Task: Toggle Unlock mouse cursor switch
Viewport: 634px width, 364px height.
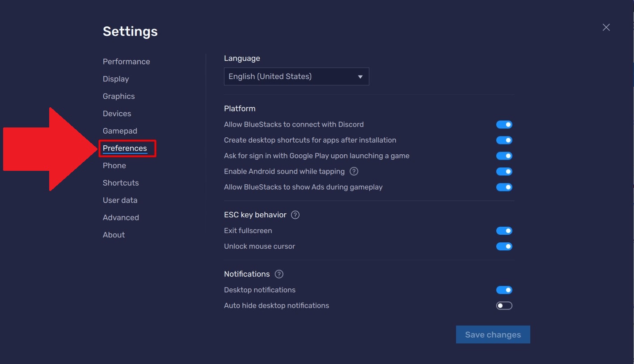Action: tap(504, 246)
